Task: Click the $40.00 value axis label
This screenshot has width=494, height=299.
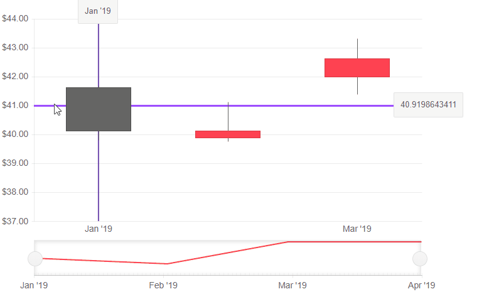Action: pos(15,134)
